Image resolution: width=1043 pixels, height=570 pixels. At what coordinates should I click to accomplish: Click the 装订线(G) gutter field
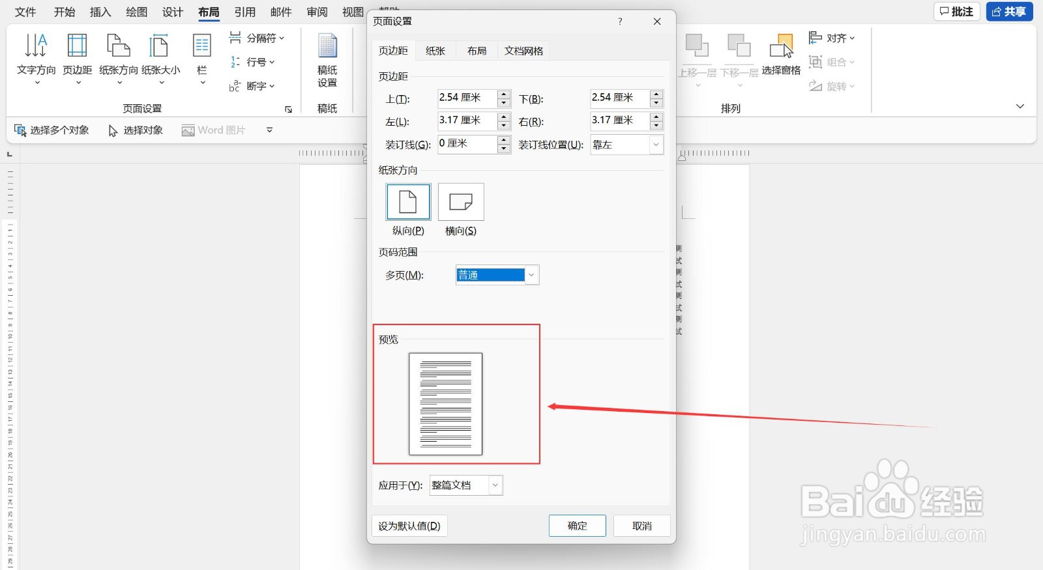coord(467,144)
